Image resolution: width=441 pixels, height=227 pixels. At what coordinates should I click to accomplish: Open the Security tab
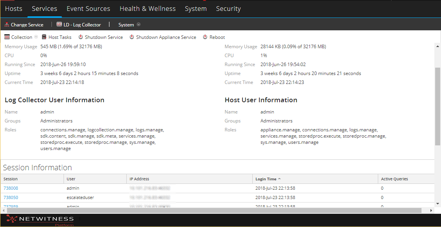[228, 9]
